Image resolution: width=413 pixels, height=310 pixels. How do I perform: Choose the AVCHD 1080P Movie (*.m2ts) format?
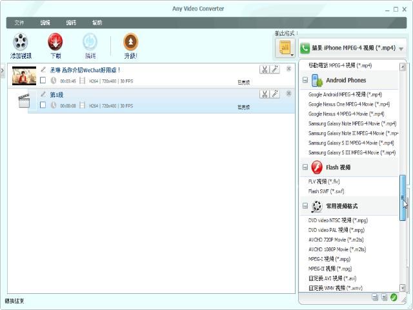[x=337, y=249]
